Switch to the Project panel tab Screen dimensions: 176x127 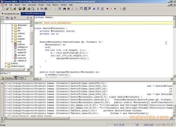click(x=20, y=78)
